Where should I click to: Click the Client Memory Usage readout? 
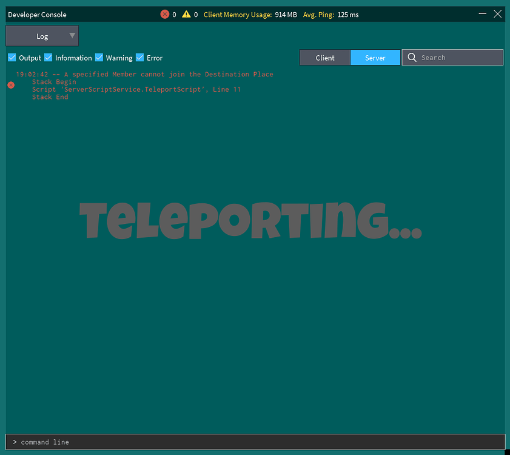(250, 15)
